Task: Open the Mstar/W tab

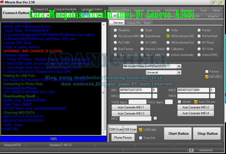Action: point(213,16)
